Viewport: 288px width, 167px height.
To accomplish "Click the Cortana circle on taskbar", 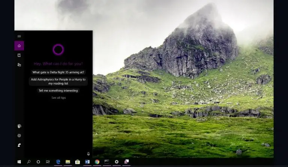I will coord(38,162).
